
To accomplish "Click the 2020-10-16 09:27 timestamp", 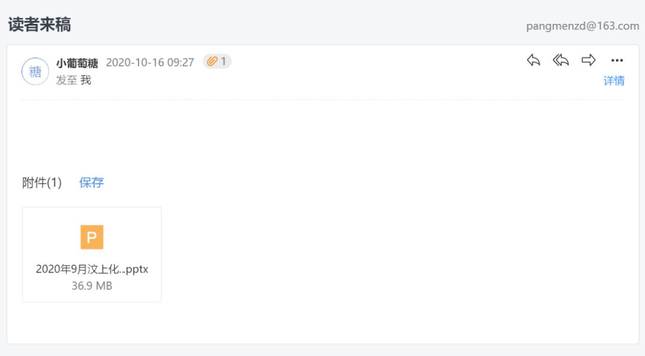I will [x=150, y=63].
